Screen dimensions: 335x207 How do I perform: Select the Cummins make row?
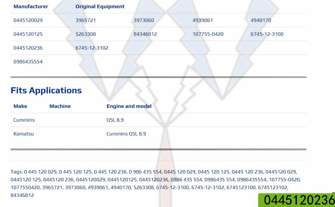pyautogui.click(x=158, y=120)
